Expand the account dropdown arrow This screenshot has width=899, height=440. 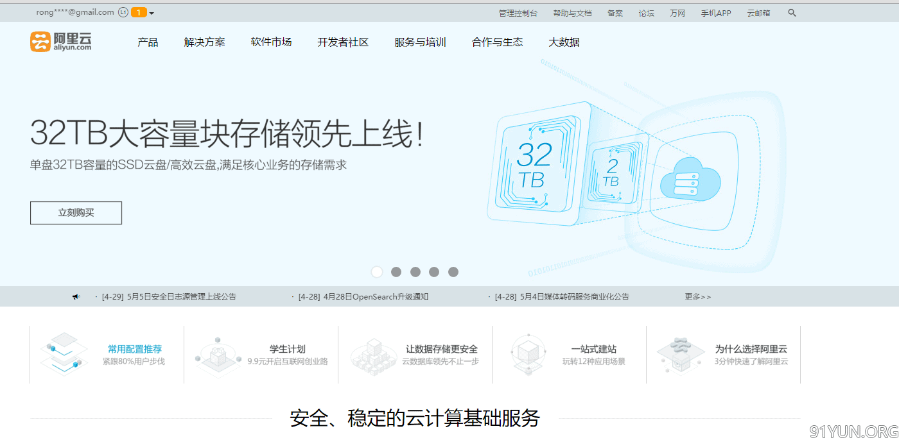pyautogui.click(x=152, y=13)
